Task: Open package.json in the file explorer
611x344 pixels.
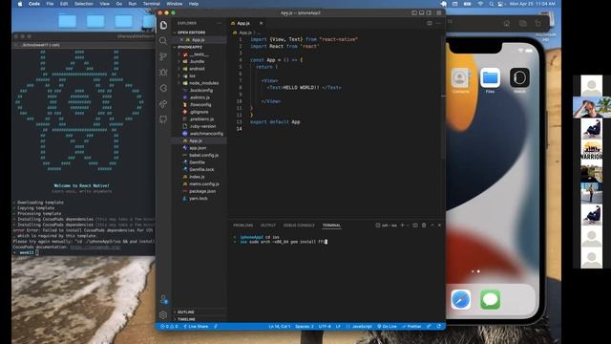Action: click(x=200, y=191)
